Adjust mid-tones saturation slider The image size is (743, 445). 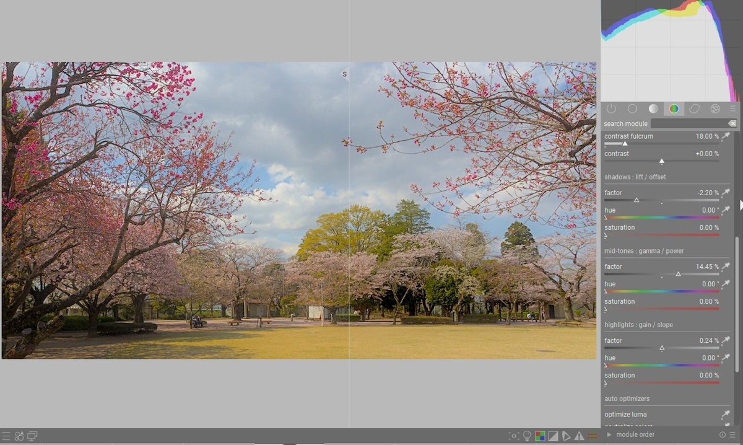pyautogui.click(x=661, y=309)
